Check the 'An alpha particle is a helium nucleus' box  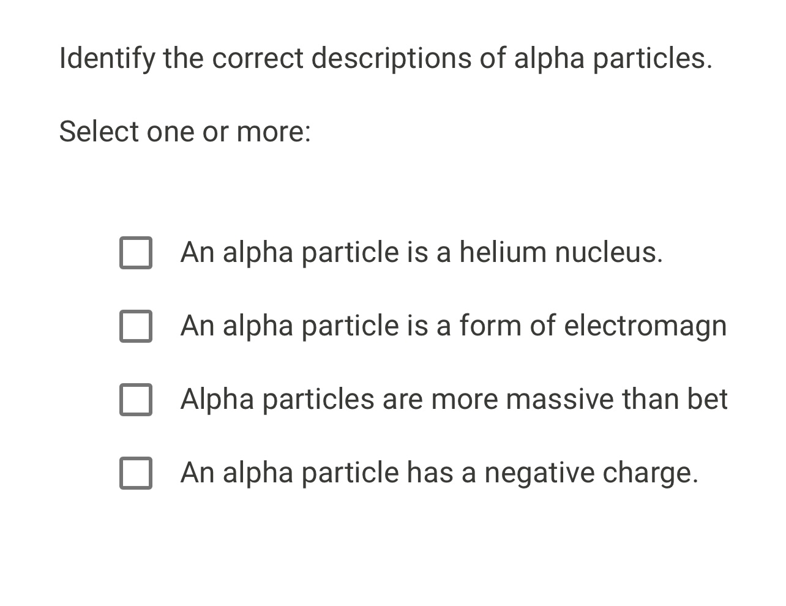tap(136, 253)
